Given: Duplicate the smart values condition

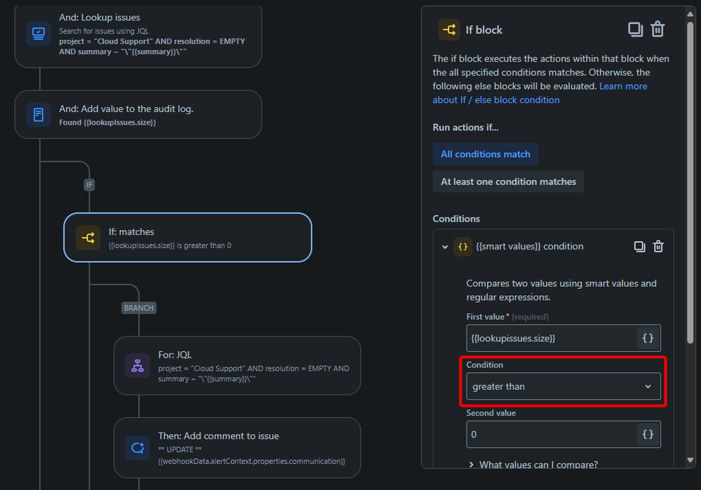Looking at the screenshot, I should (x=639, y=246).
